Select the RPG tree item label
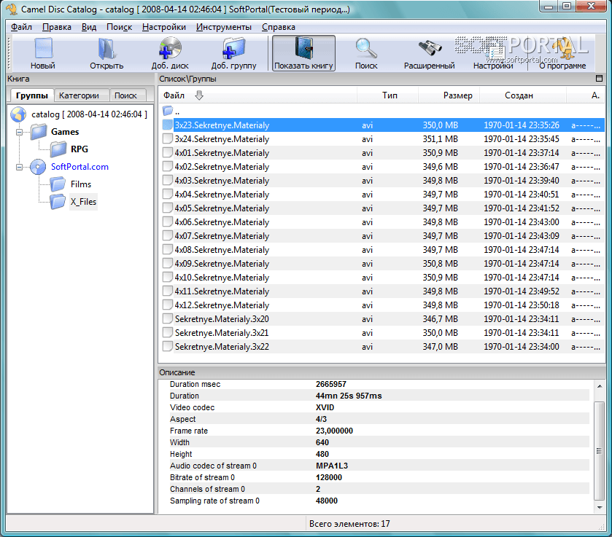 [80, 149]
